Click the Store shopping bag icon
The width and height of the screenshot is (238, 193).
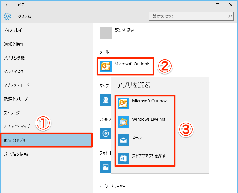[x=123, y=159]
